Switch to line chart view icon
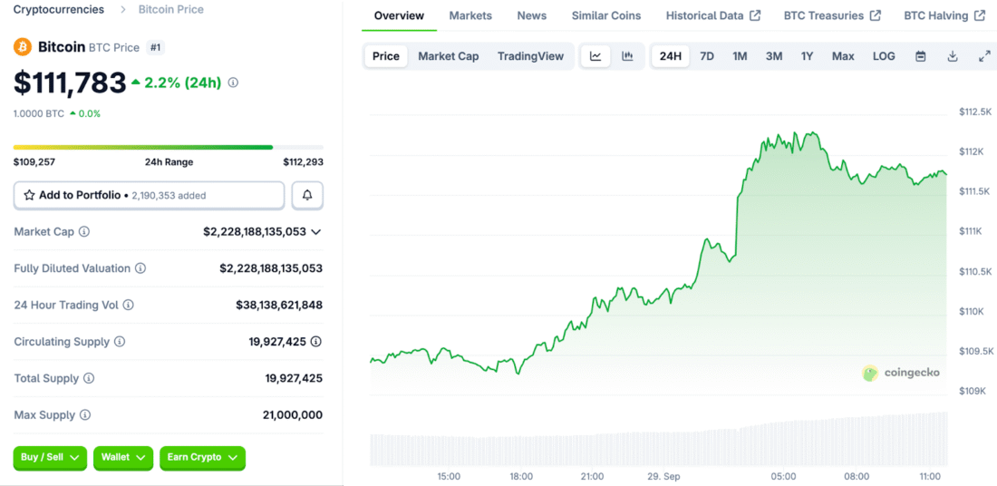 click(x=595, y=56)
